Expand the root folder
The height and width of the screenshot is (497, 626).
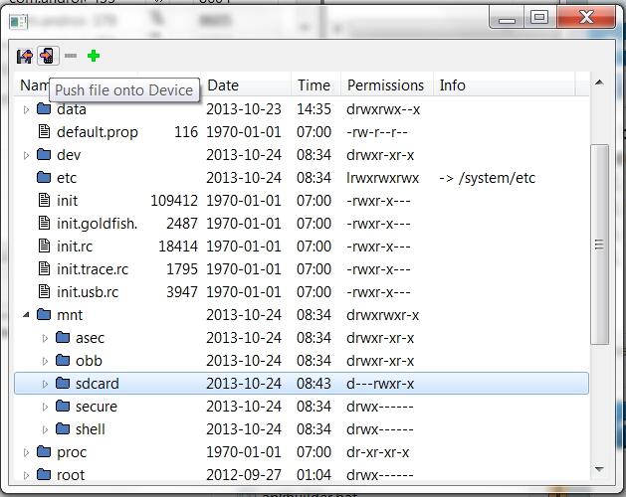point(26,475)
